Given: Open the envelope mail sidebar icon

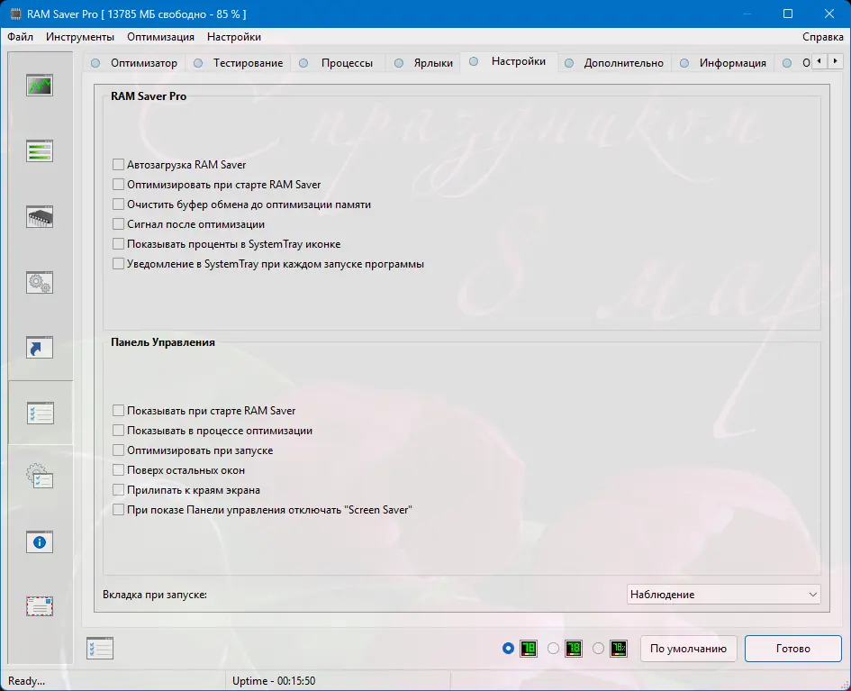Looking at the screenshot, I should coord(40,606).
